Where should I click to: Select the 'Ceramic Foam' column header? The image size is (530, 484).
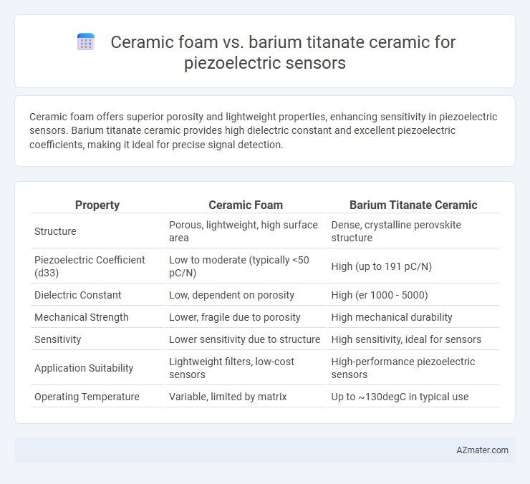point(246,205)
